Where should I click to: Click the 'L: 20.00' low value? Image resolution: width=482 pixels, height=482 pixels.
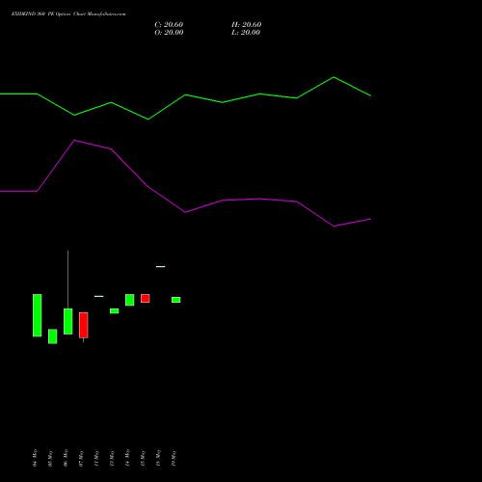tap(246, 32)
